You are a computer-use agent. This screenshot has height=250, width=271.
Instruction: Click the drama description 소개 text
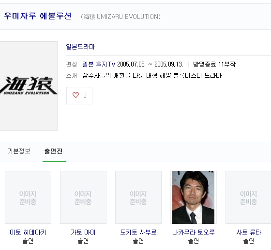(x=152, y=75)
